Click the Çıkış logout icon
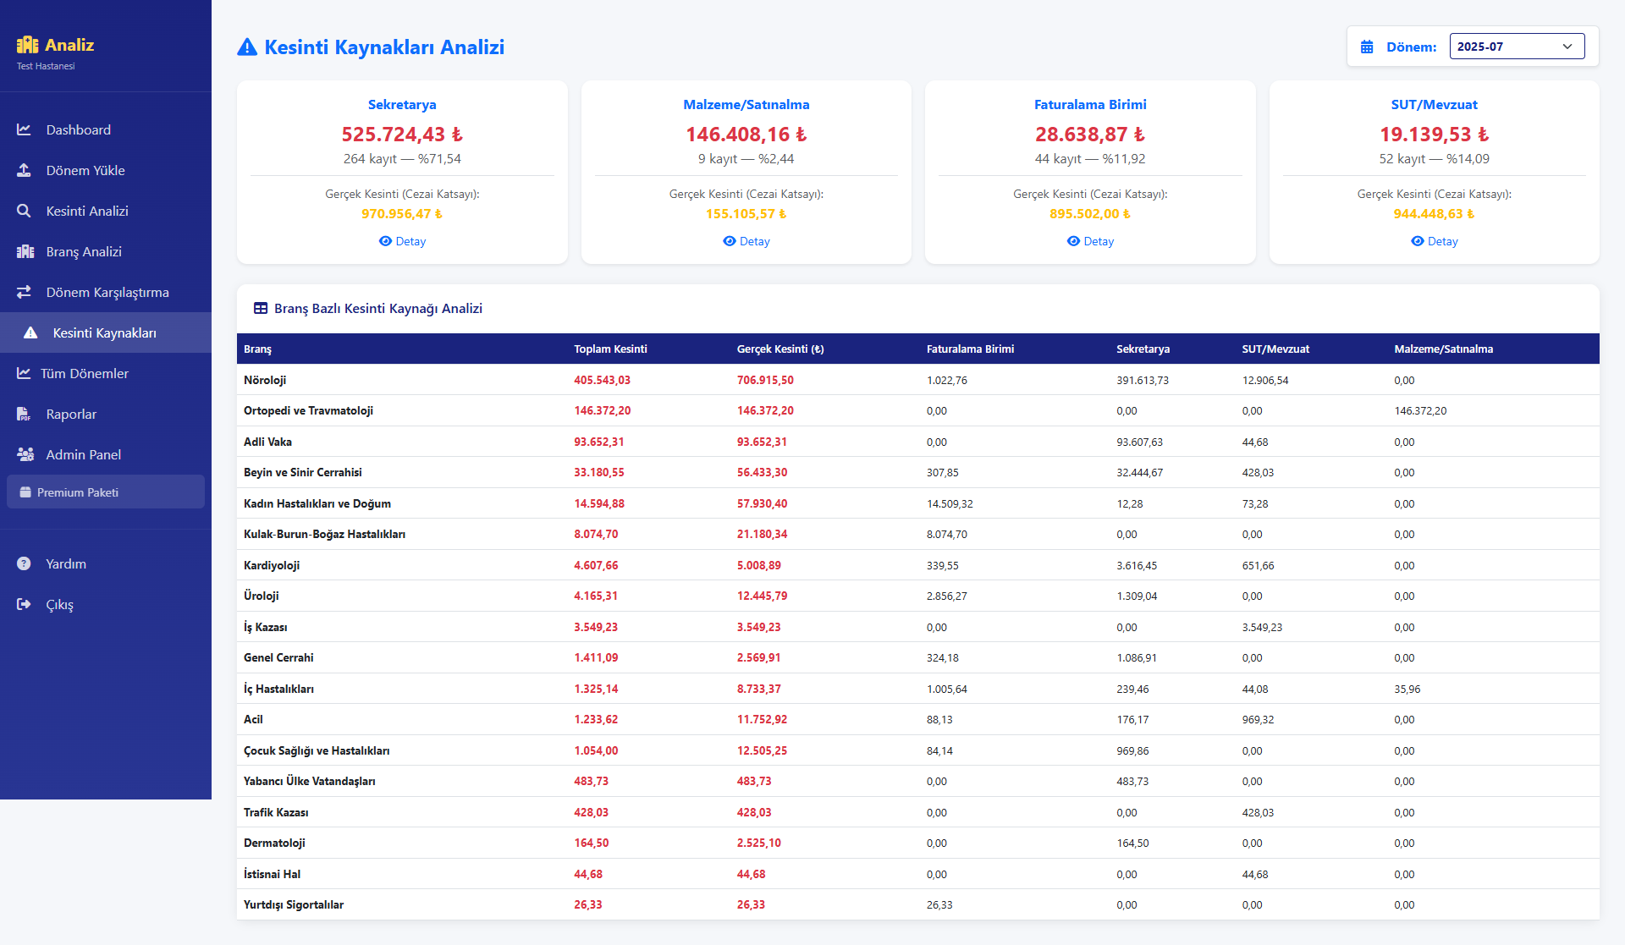Image resolution: width=1625 pixels, height=945 pixels. tap(24, 604)
